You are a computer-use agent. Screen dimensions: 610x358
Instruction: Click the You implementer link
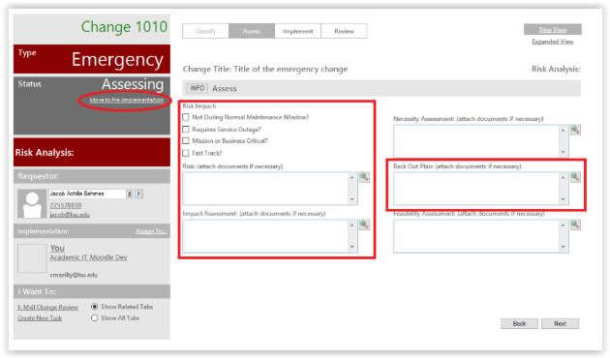coord(57,248)
